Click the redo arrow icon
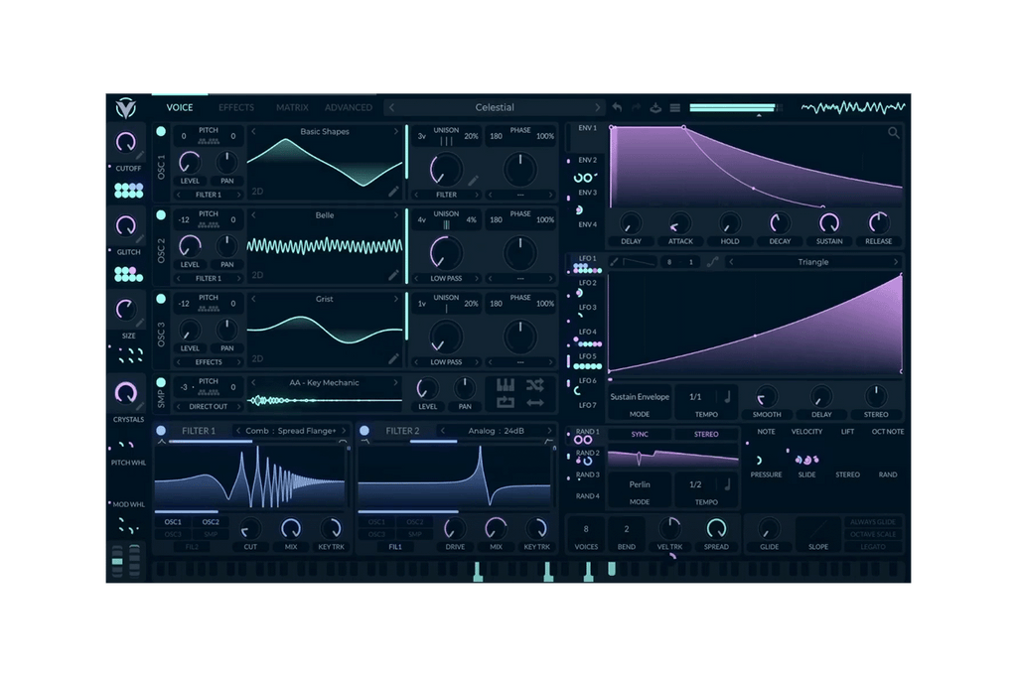This screenshot has height=678, width=1017. 637,106
